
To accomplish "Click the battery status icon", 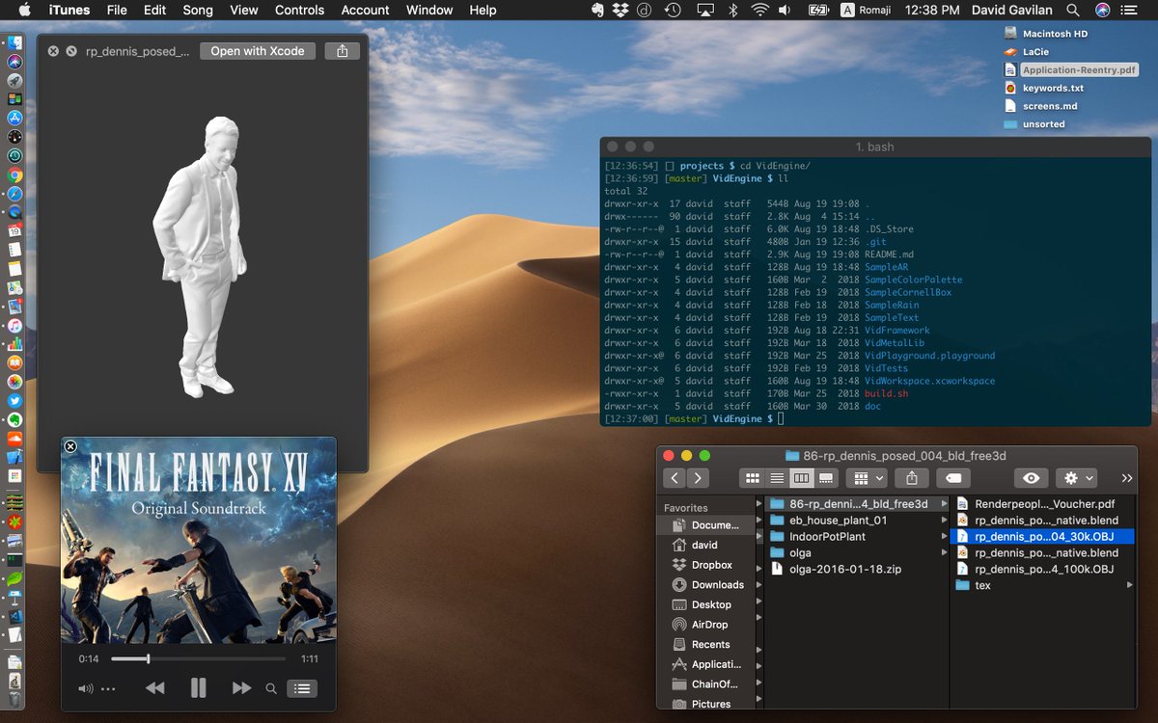I will coord(817,11).
